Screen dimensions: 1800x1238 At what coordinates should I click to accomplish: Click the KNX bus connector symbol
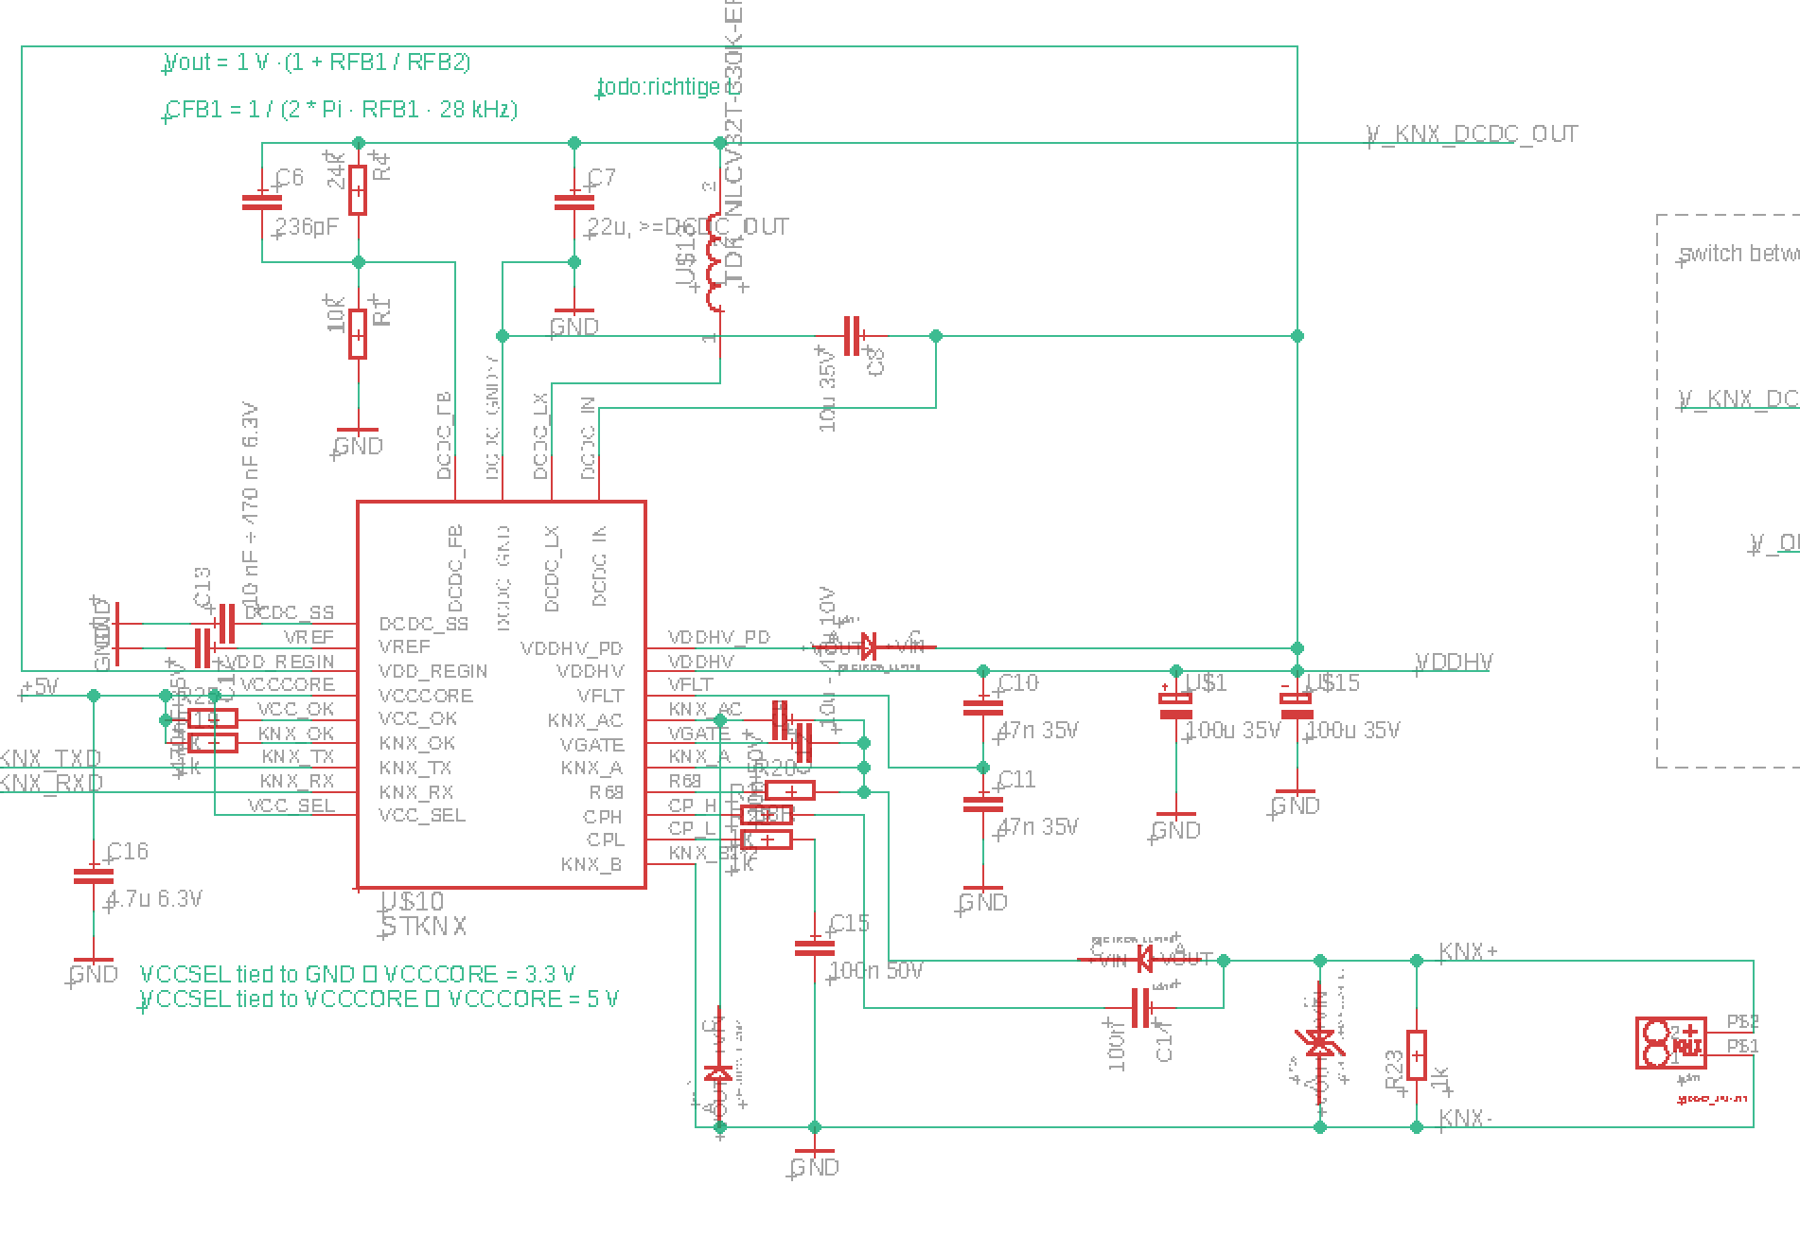click(x=1671, y=1044)
